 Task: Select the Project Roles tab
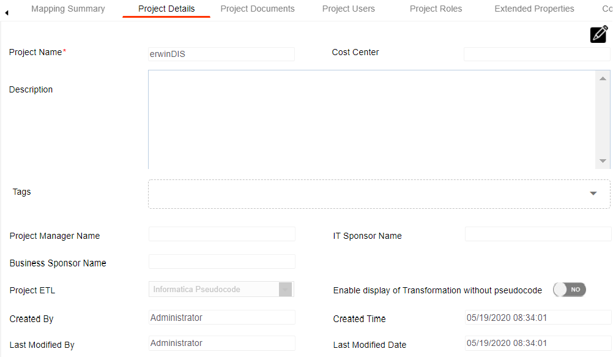(436, 9)
